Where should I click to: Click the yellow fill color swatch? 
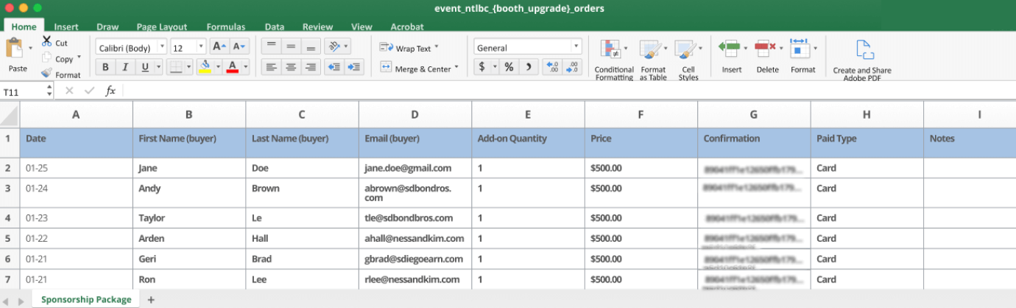(x=205, y=67)
